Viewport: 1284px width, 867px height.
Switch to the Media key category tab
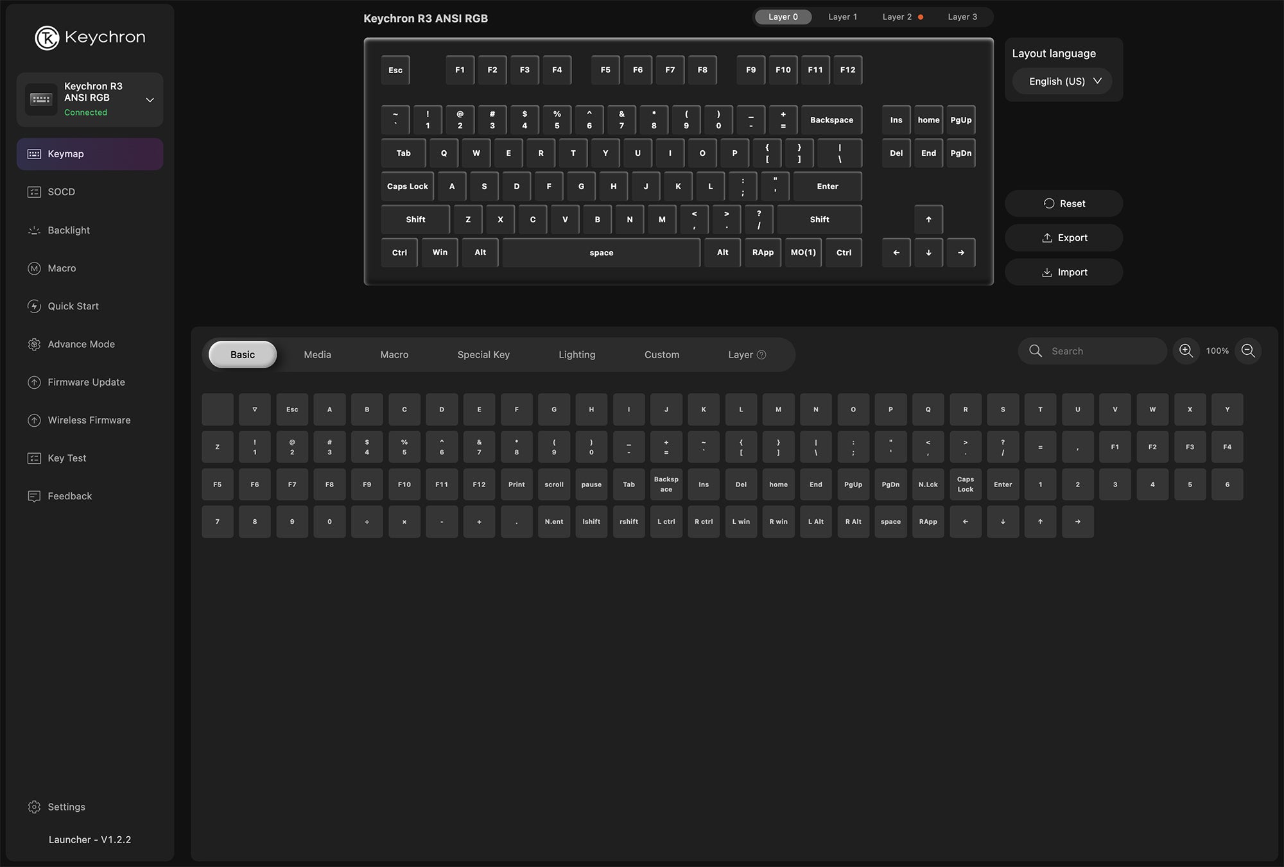click(x=317, y=354)
